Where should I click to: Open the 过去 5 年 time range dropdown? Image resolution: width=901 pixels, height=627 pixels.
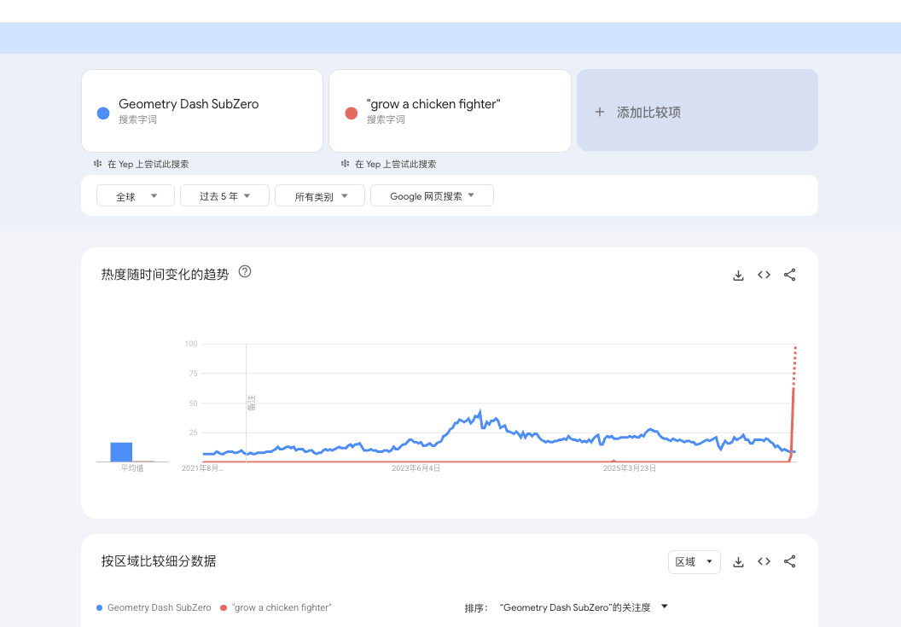(224, 195)
